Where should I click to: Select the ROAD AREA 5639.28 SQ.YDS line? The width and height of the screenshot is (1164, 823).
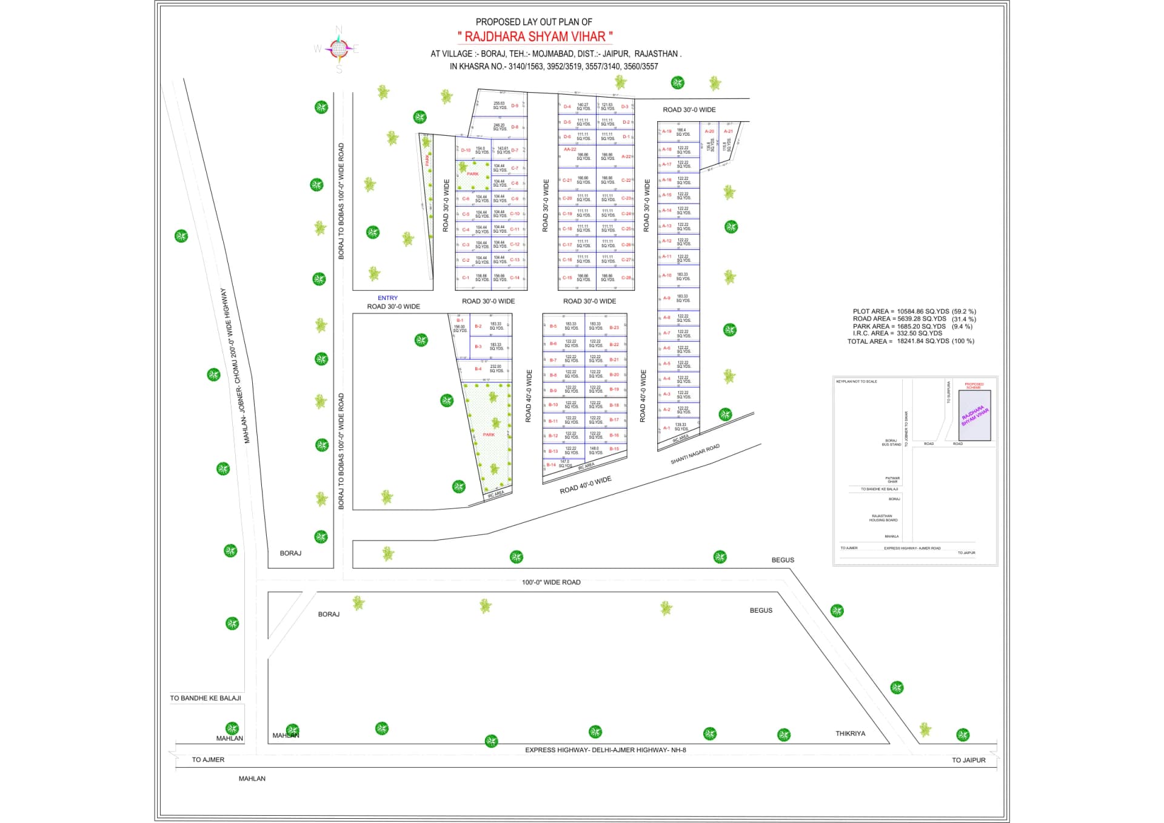[x=914, y=319]
